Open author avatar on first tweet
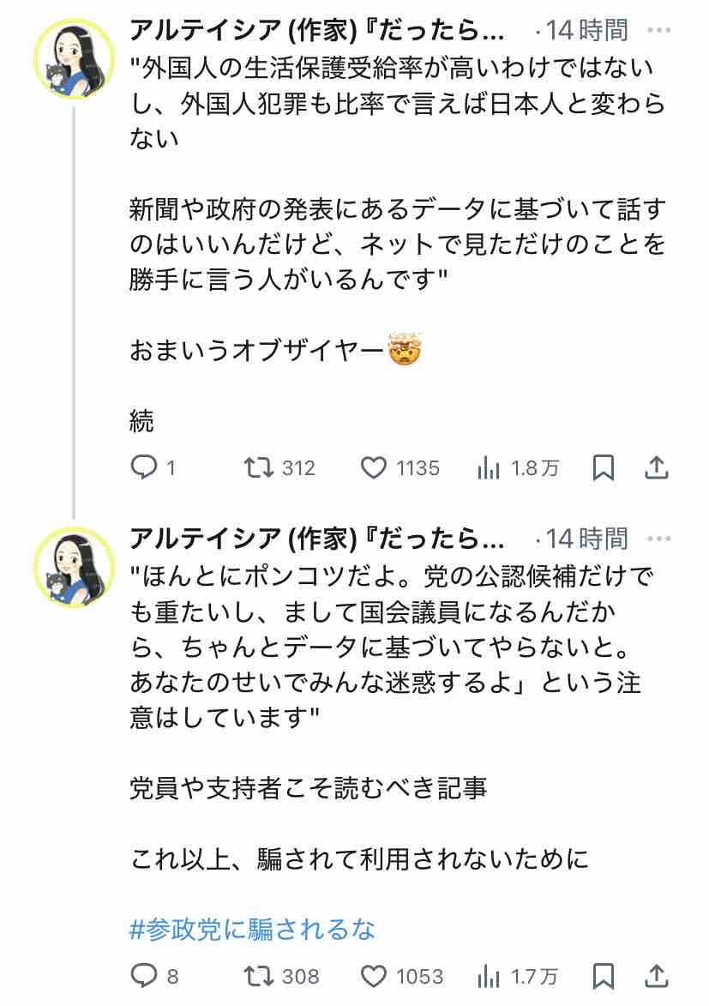 click(74, 58)
